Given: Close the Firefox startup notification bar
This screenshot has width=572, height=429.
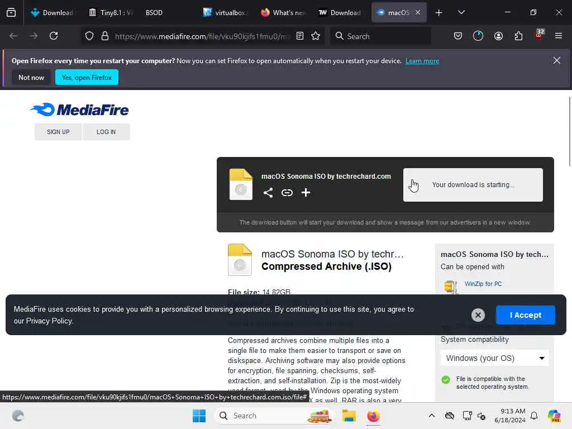Looking at the screenshot, I should coord(557,60).
